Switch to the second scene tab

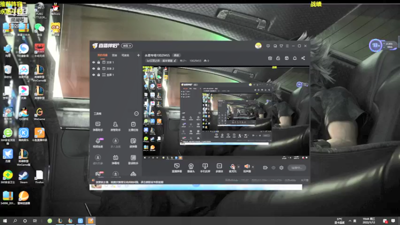[x=114, y=55]
